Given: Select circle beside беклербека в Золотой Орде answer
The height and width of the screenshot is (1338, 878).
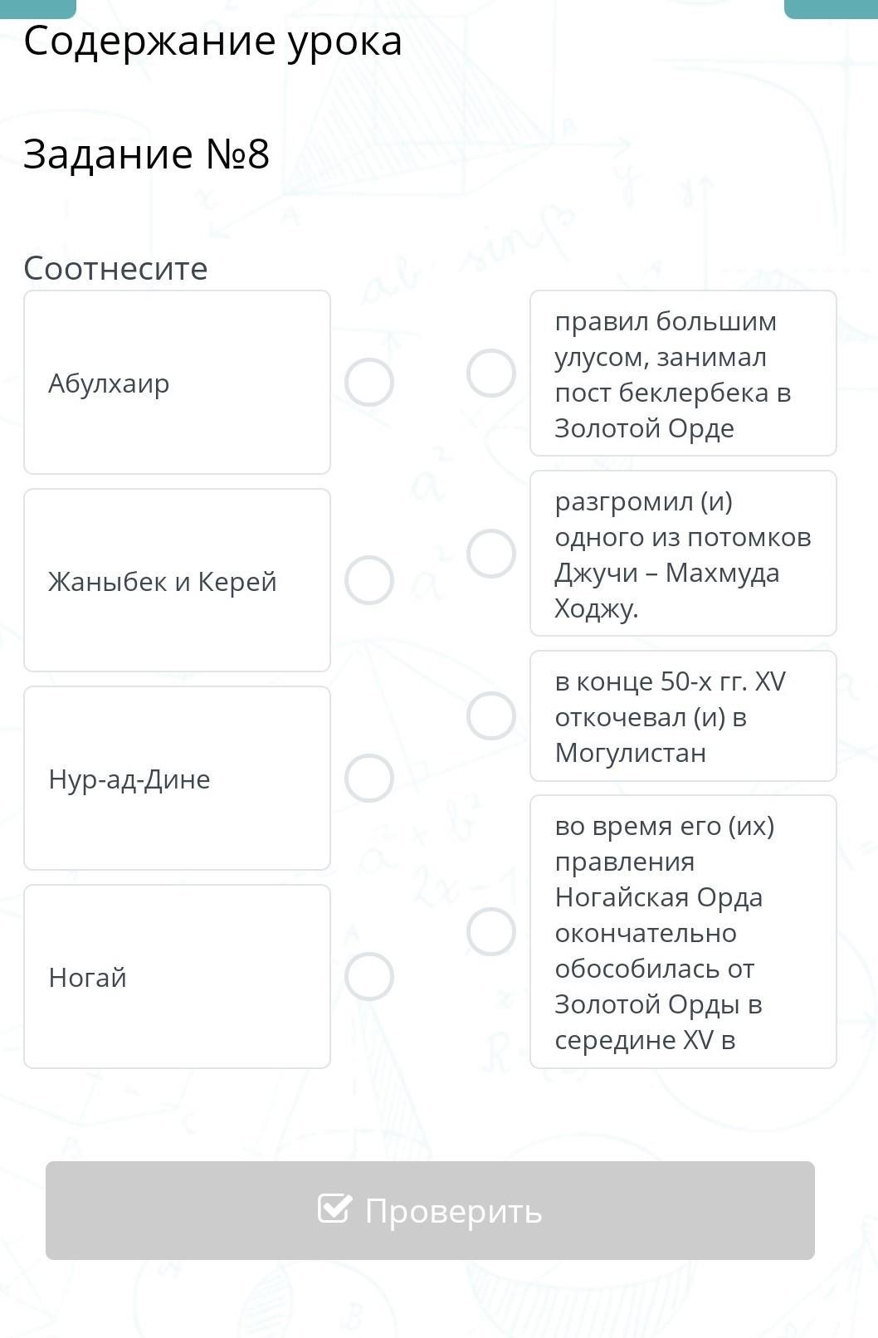Looking at the screenshot, I should point(491,374).
